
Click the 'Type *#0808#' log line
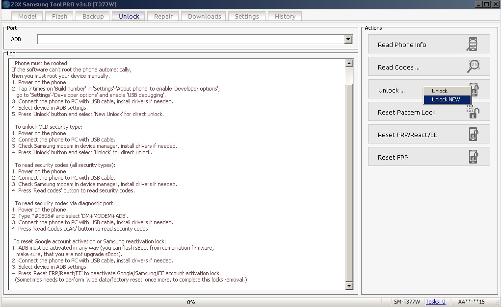tap(70, 216)
